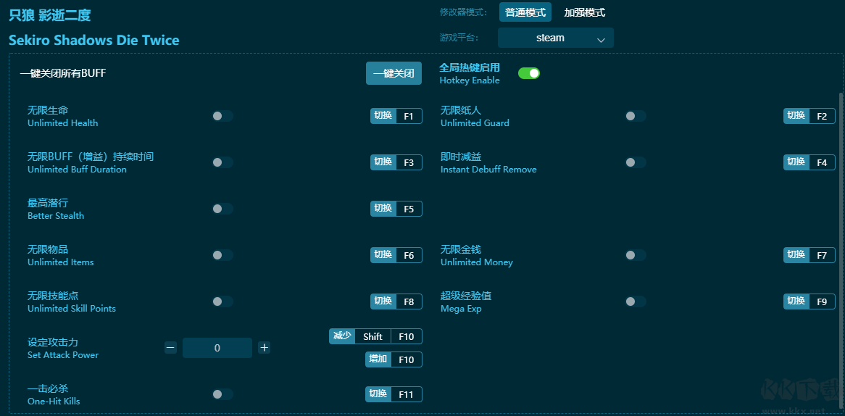Click the One-Hit Kills label

tap(54, 401)
